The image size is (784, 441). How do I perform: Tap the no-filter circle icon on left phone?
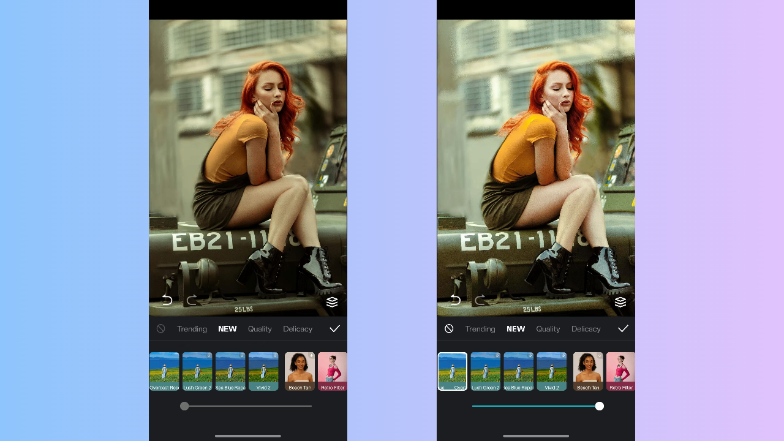tap(160, 329)
